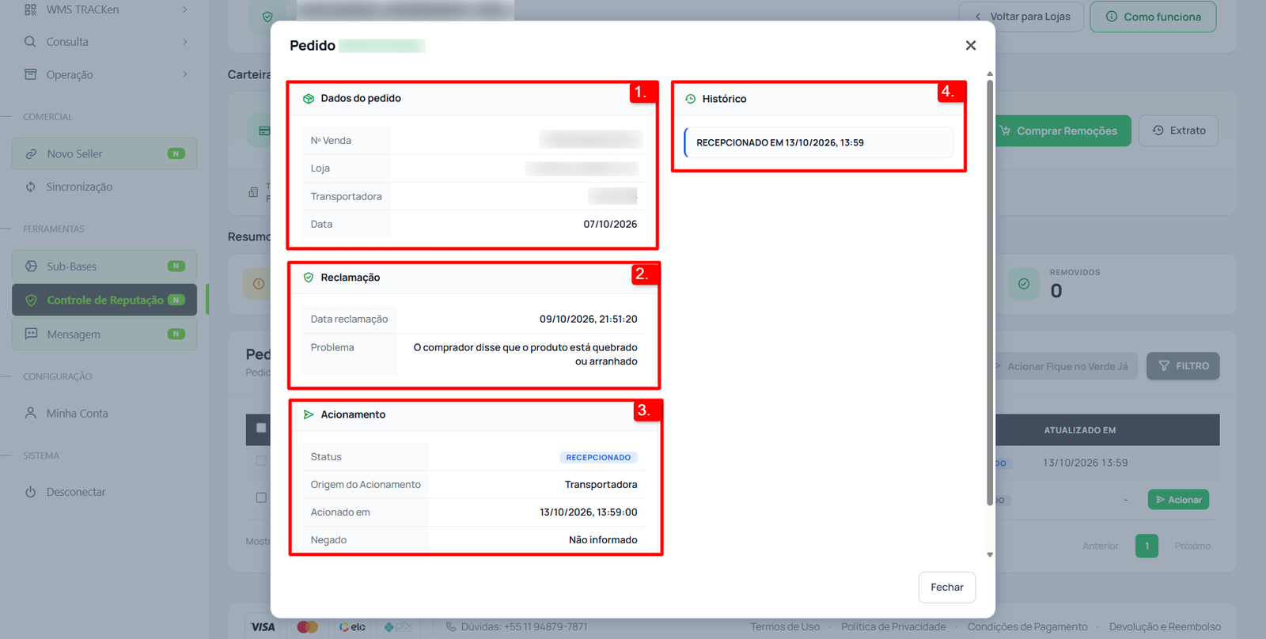This screenshot has height=639, width=1266.
Task: Open the Como funciona help button
Action: click(x=1153, y=17)
